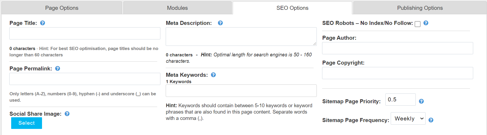Click Sitemap Page Frequency help icon
Image resolution: width=487 pixels, height=135 pixels.
click(x=431, y=120)
